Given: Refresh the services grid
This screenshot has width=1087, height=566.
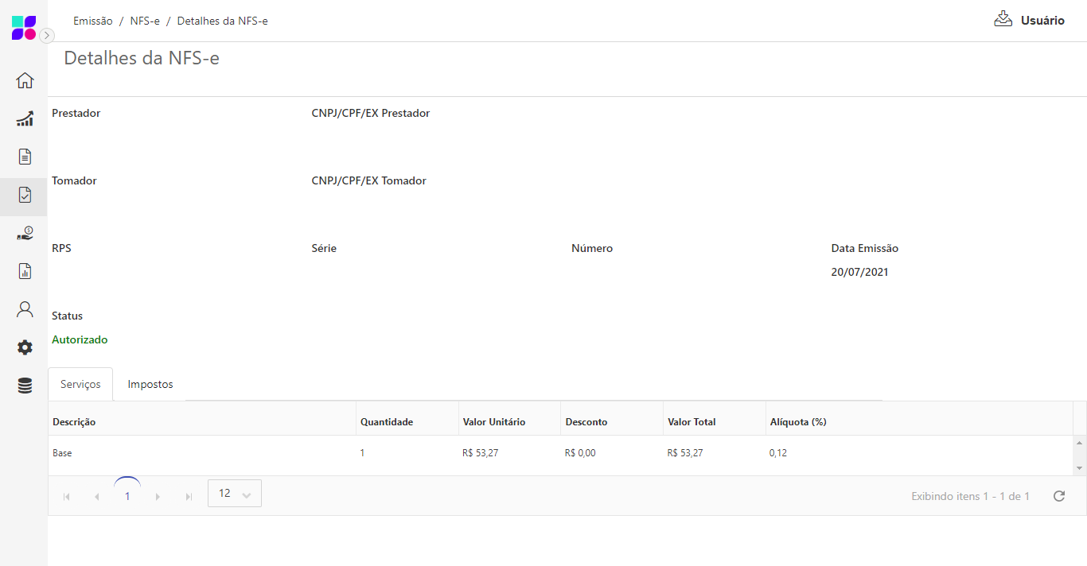Looking at the screenshot, I should click(1058, 496).
